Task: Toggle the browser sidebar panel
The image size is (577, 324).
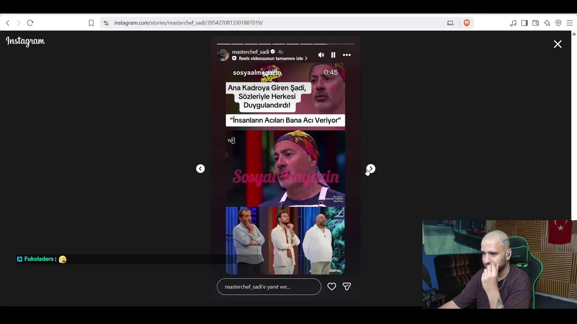Action: tap(524, 23)
